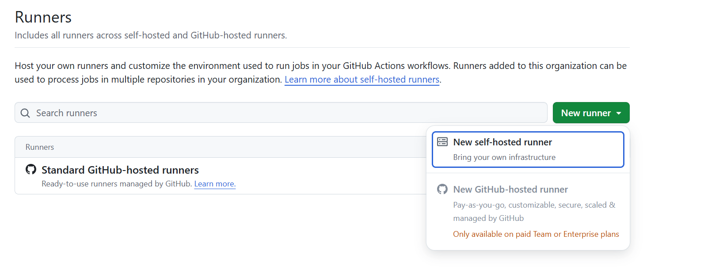Select New self-hosted runner menu option
This screenshot has width=723, height=277.
point(528,149)
